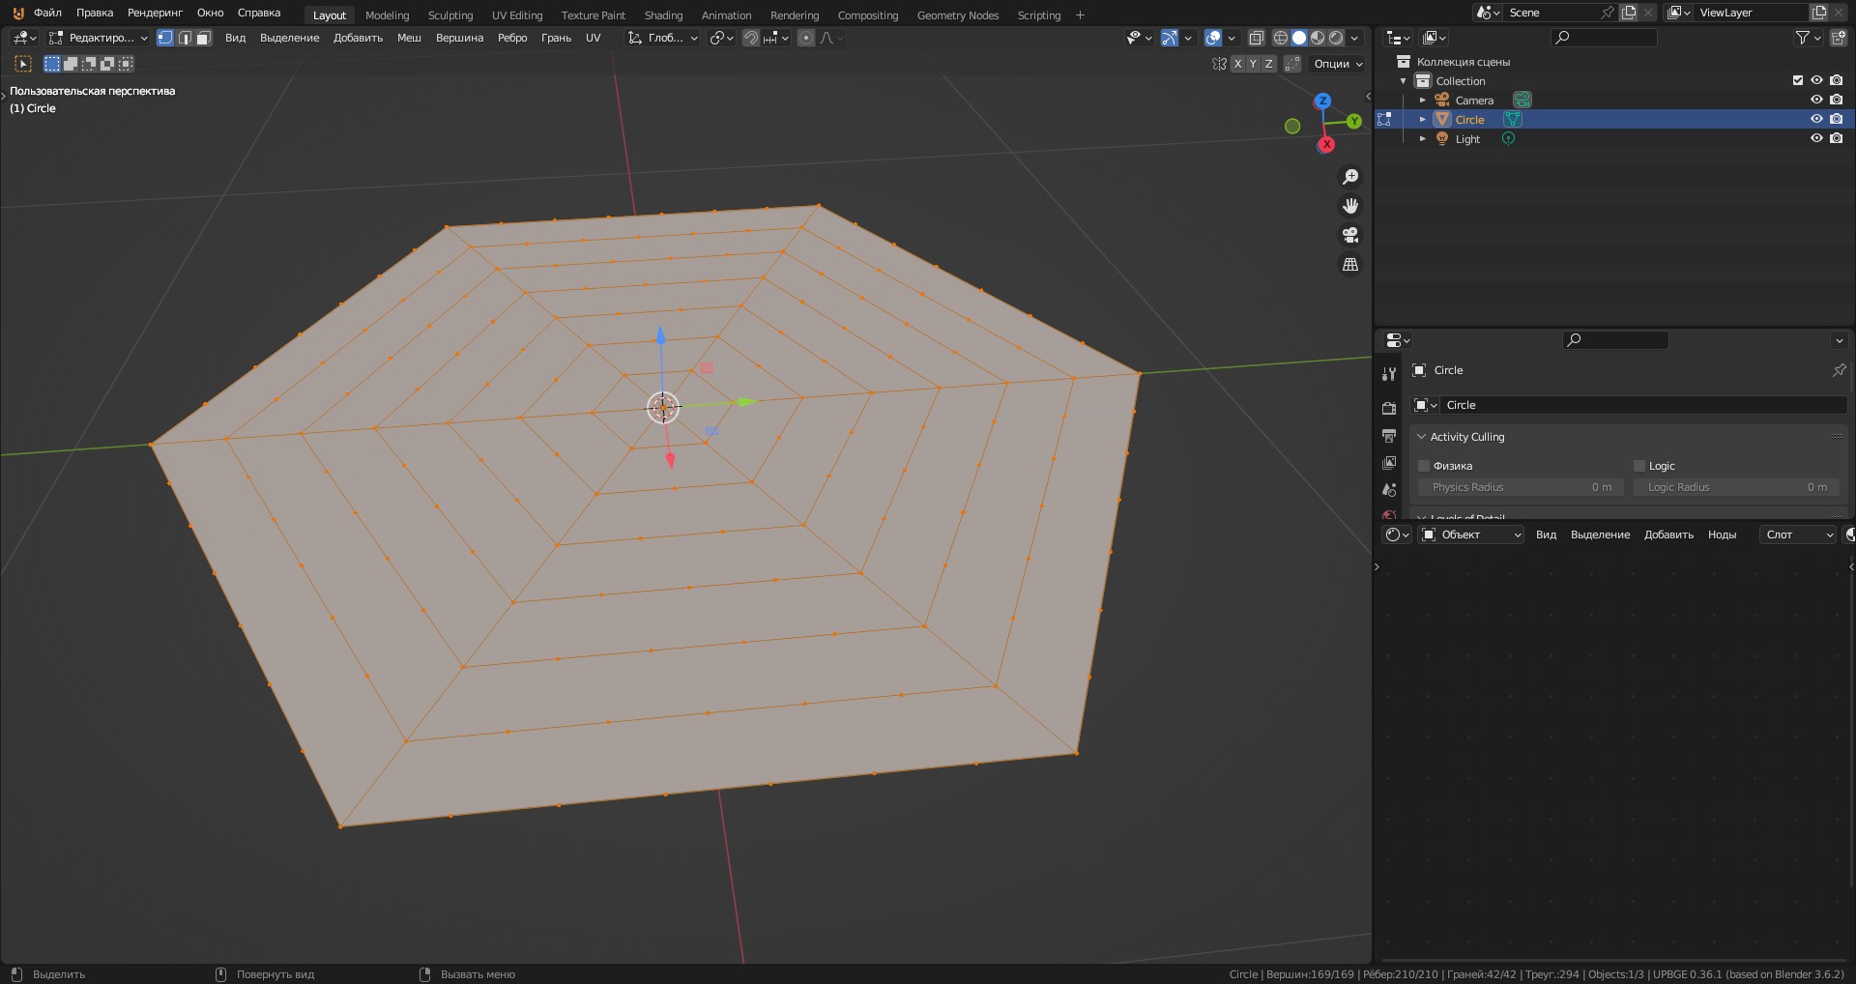
Task: Collapse the Activity Culling panel
Action: [x=1422, y=437]
